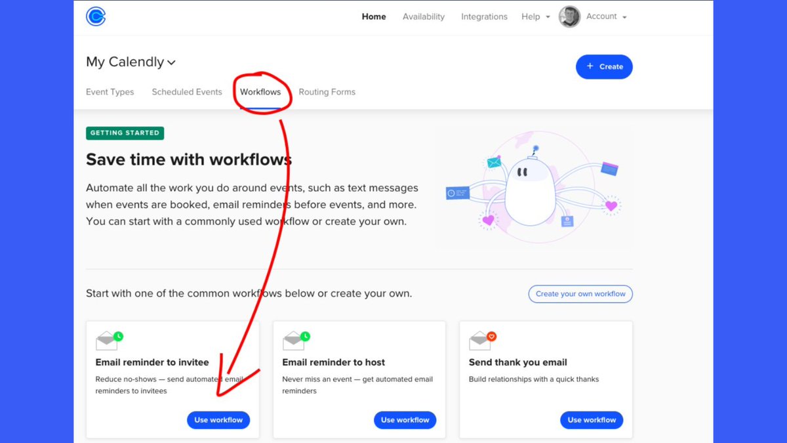Click the Email reminder to invitee title
Screen dimensions: 787x443
(152, 362)
